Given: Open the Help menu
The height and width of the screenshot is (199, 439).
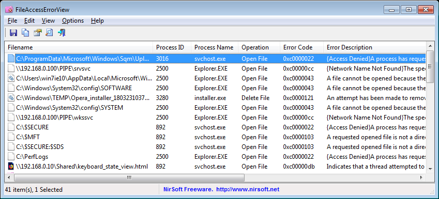Looking at the screenshot, I should [x=97, y=21].
